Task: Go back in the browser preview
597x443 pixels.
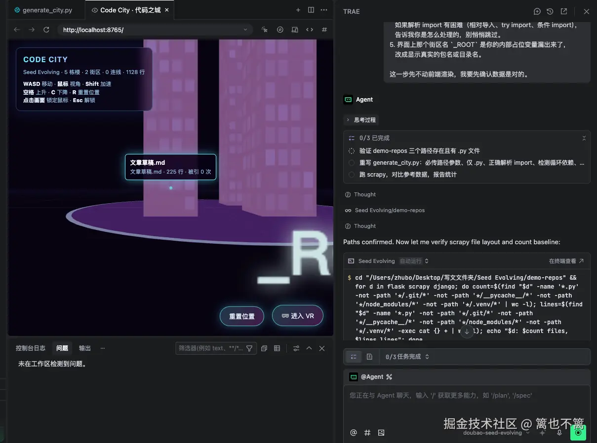Action: click(17, 30)
